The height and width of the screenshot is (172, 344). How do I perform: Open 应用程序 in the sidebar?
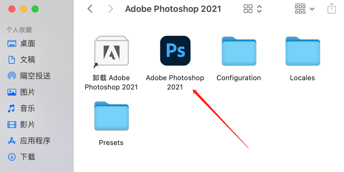[x=29, y=141]
